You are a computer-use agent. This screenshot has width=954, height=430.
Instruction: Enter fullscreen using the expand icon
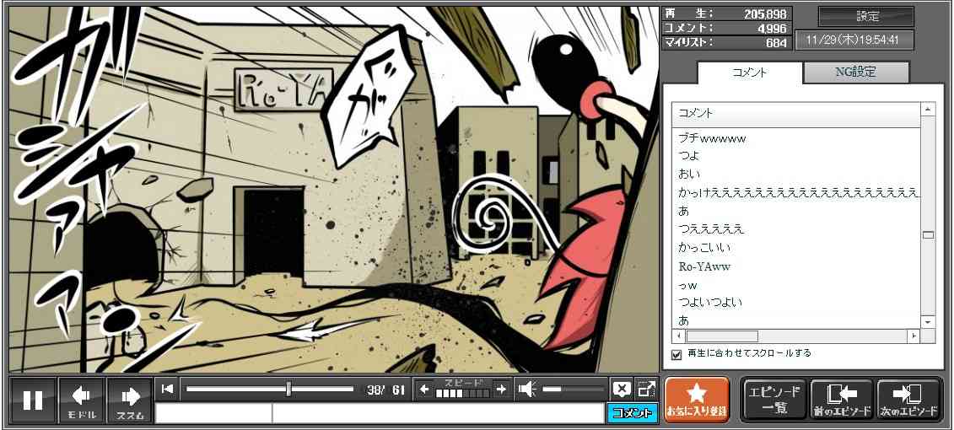coord(646,389)
